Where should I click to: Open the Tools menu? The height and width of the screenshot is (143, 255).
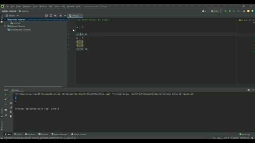coord(57,6)
